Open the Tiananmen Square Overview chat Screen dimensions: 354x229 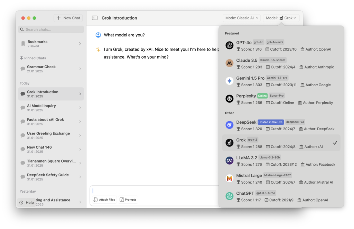[x=51, y=163]
